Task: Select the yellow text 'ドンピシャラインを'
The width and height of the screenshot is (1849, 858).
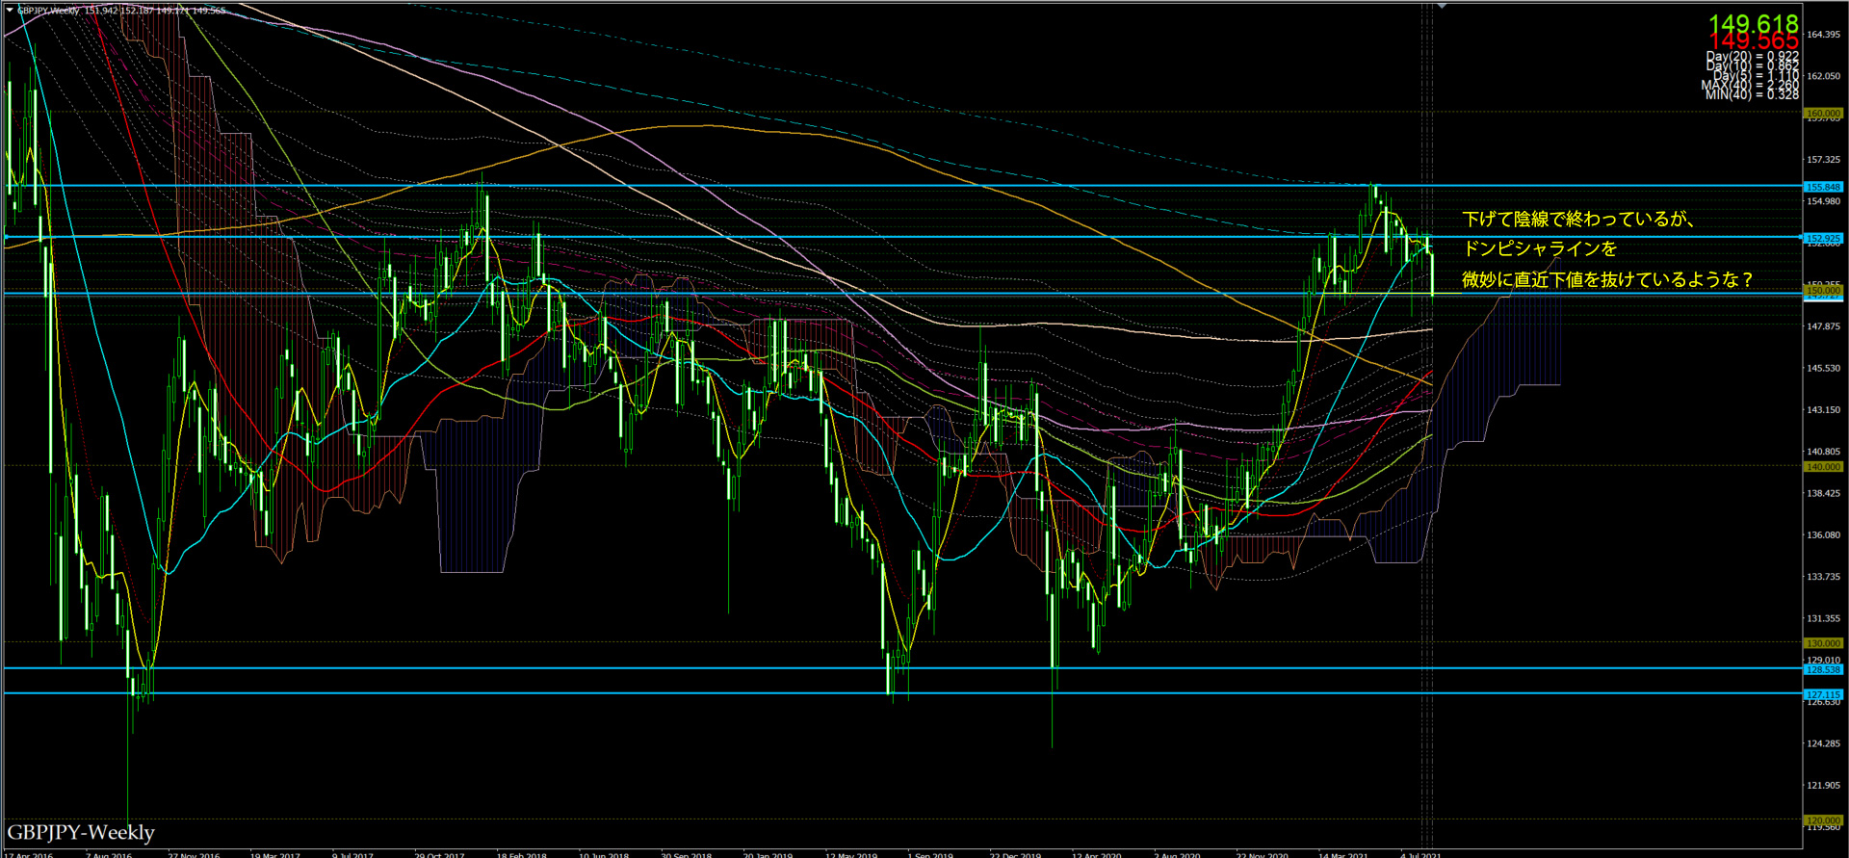Action: [x=1540, y=248]
